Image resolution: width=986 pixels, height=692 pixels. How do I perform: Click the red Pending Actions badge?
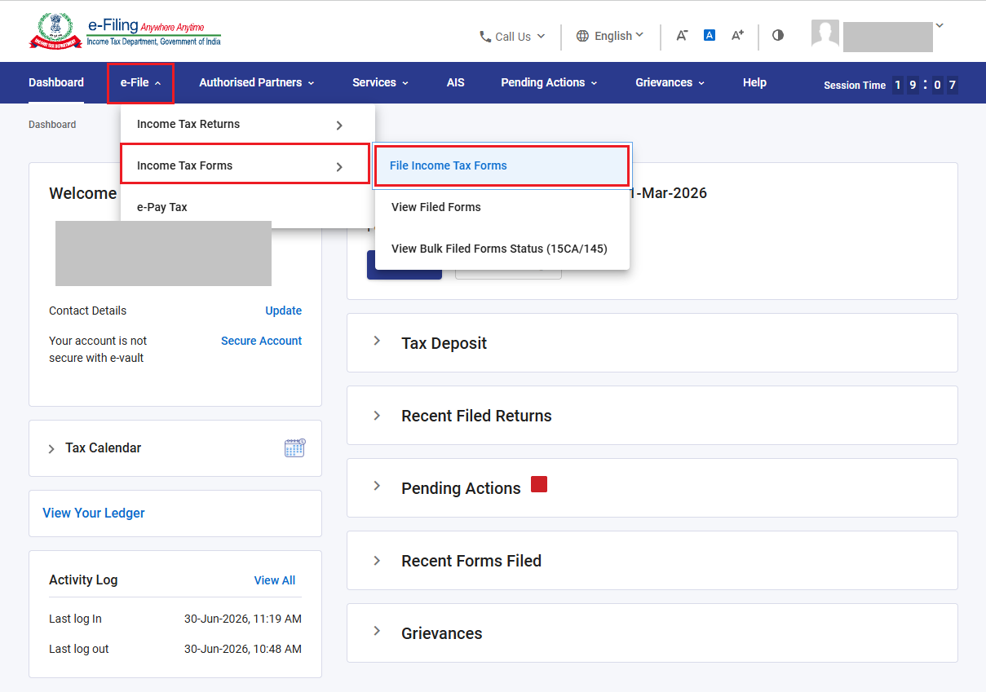(x=539, y=484)
